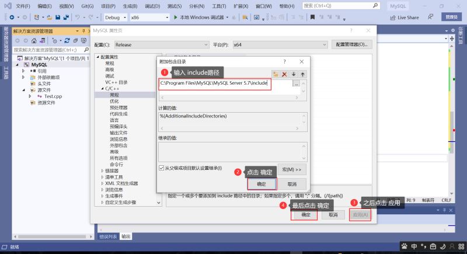The height and width of the screenshot is (254, 467).
Task: Click the home icon in Solution Explorer
Action: [33, 41]
